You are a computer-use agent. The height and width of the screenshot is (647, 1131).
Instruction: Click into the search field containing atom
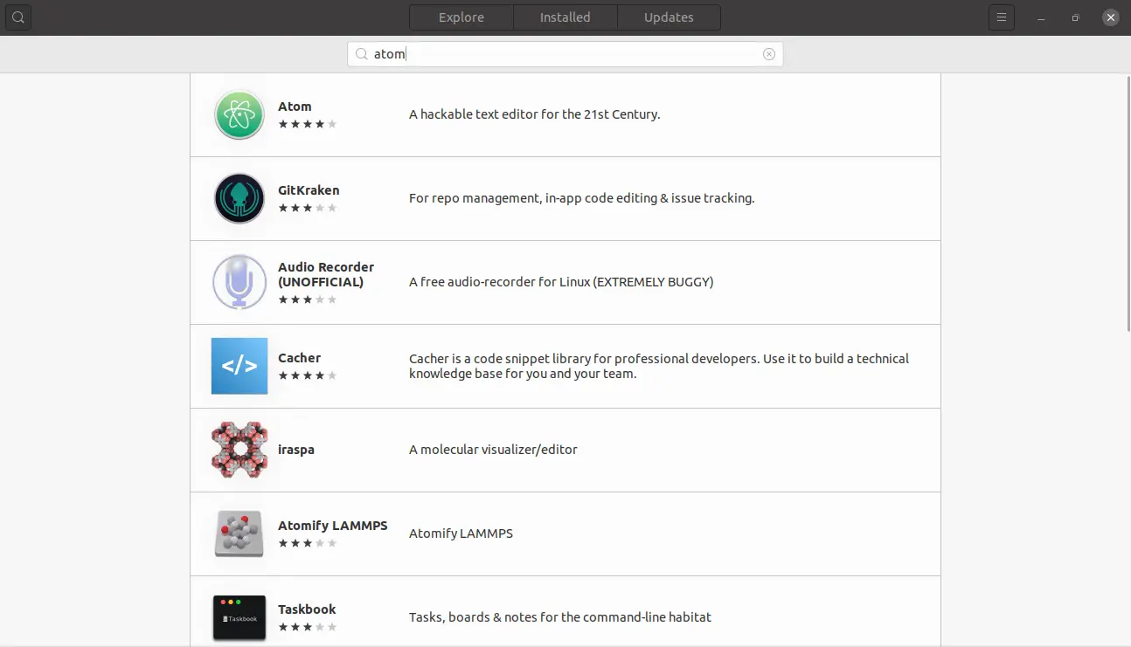[x=565, y=54]
